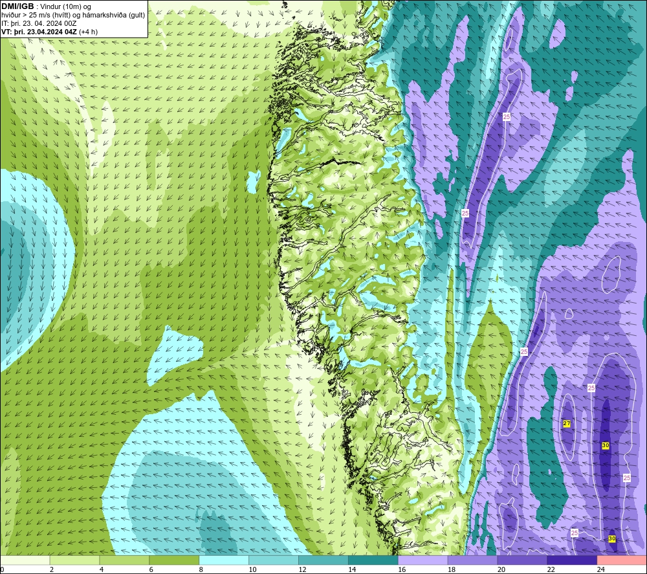
Task: Click the 16–18 m/s lavender legend swatch
Action: [x=422, y=560]
